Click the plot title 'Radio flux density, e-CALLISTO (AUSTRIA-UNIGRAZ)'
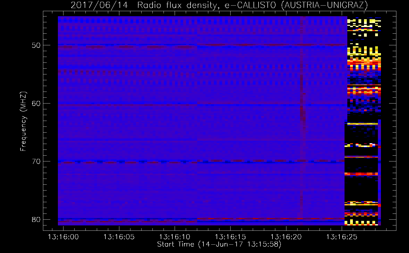Viewport: 409px width, 253px height. coord(253,5)
